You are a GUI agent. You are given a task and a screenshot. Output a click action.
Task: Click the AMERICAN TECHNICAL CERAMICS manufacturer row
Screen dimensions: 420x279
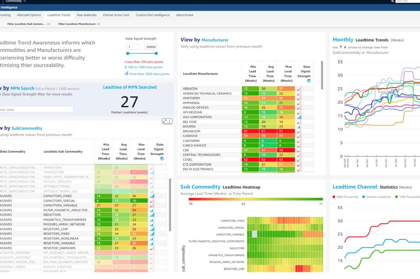click(x=247, y=93)
